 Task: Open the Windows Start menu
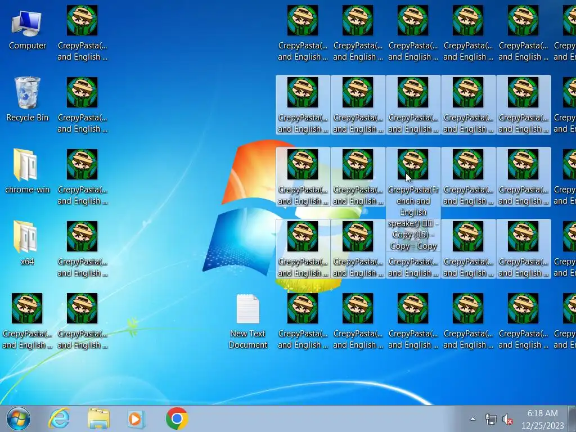pos(19,418)
